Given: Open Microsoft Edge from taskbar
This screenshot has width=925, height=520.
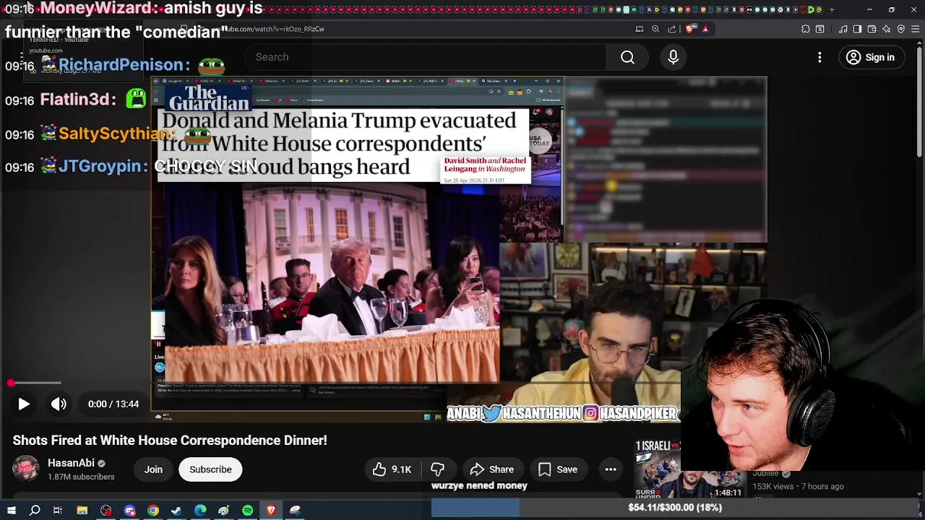Looking at the screenshot, I should (200, 511).
